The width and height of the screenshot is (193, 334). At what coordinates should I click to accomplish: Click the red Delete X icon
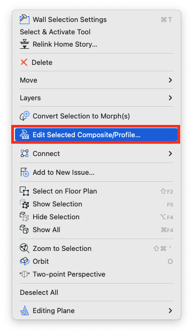[x=24, y=62]
